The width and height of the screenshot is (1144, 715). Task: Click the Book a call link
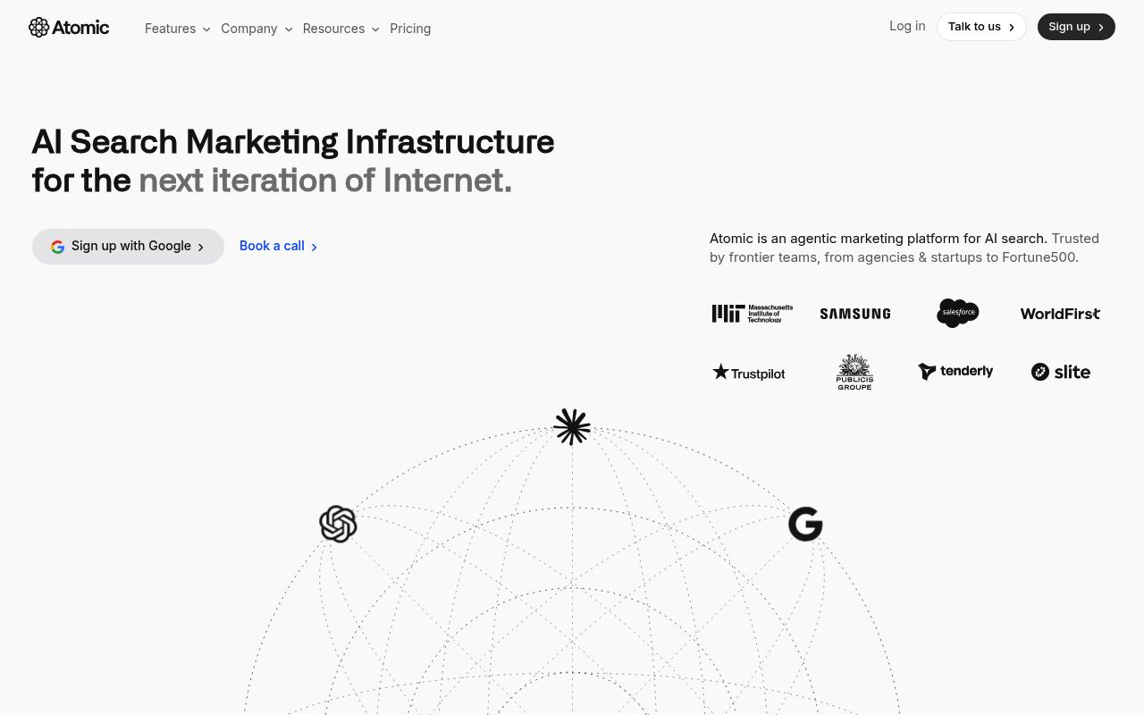278,246
